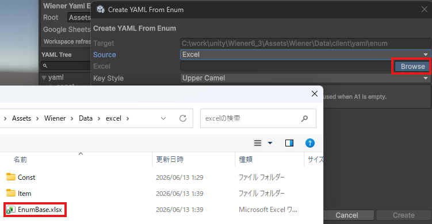The height and width of the screenshot is (224, 432).
Task: Click the Root Assets field in Wiener window
Action: coord(79,18)
